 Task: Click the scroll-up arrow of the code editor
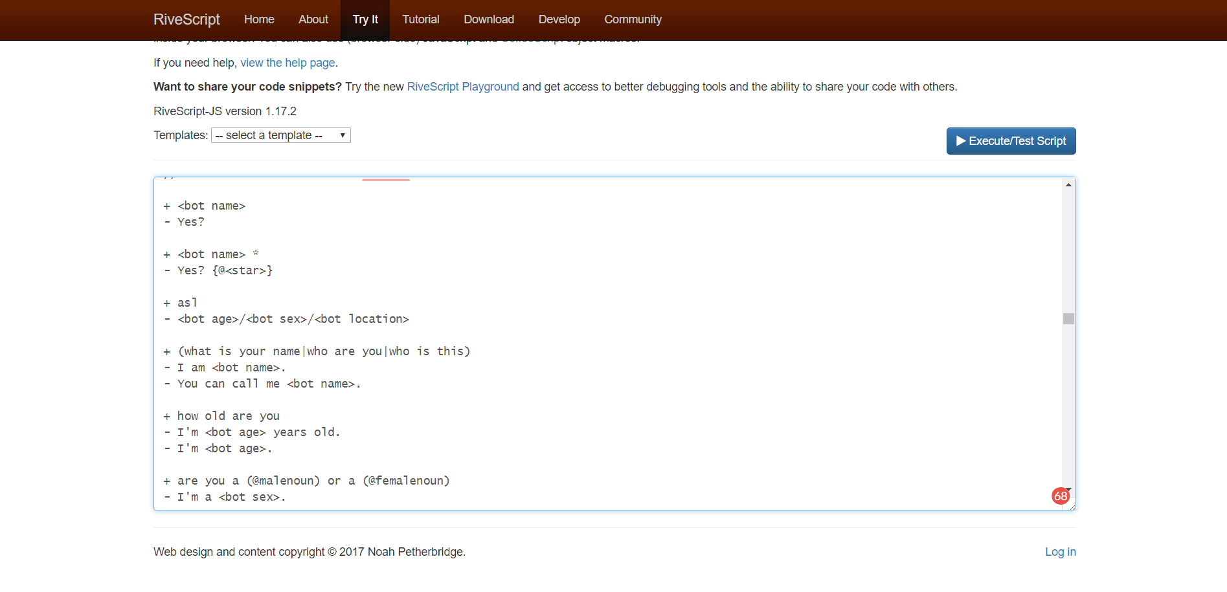pos(1068,184)
